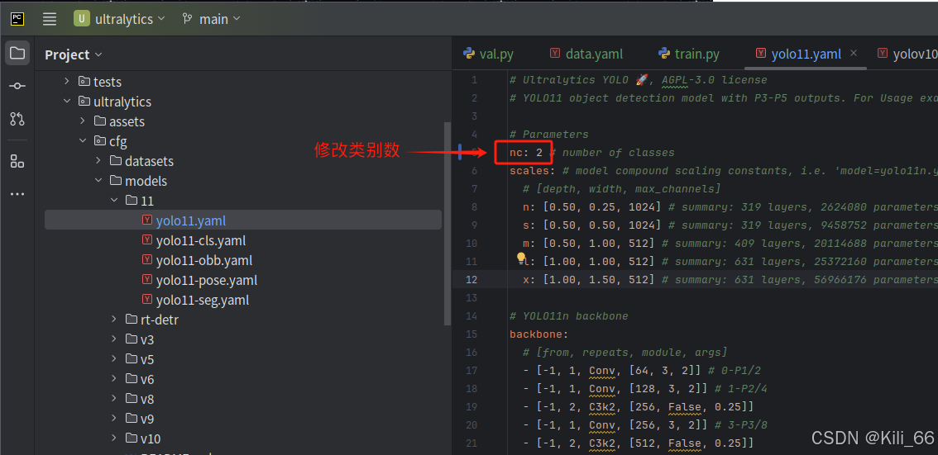The width and height of the screenshot is (938, 455).
Task: Open ultralytics project dropdown
Action: point(130,19)
